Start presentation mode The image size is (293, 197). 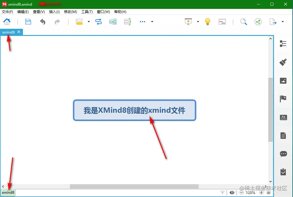pos(188,22)
